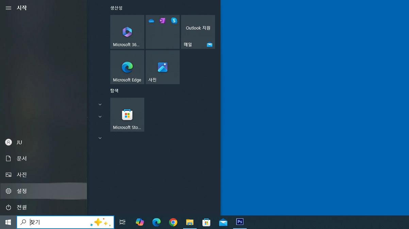Viewport: 409px width, 229px height.
Task: Open the 전원 power options
Action: [44, 207]
